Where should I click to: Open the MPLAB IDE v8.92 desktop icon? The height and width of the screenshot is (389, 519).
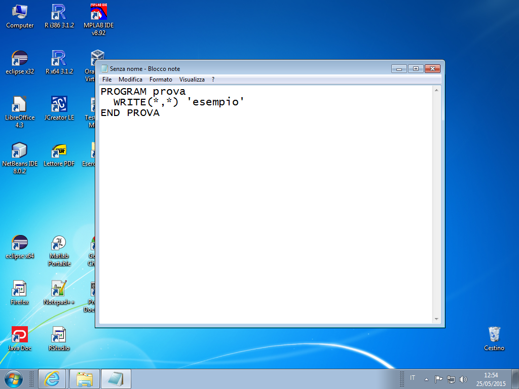(98, 12)
